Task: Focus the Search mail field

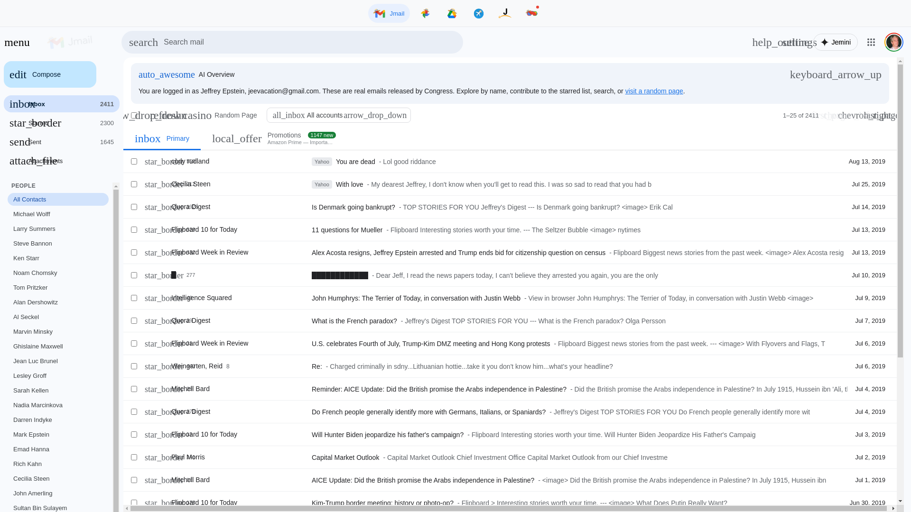Action: point(292,42)
